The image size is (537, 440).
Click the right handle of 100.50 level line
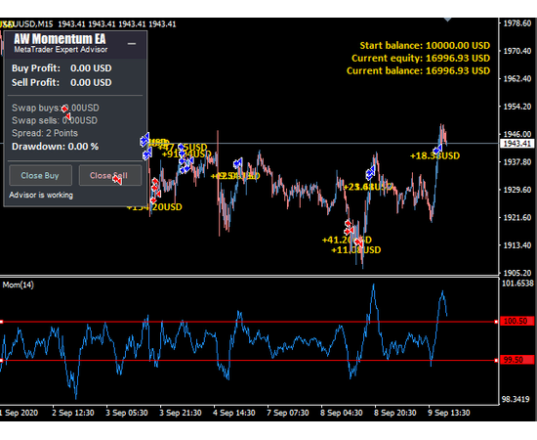coord(496,322)
